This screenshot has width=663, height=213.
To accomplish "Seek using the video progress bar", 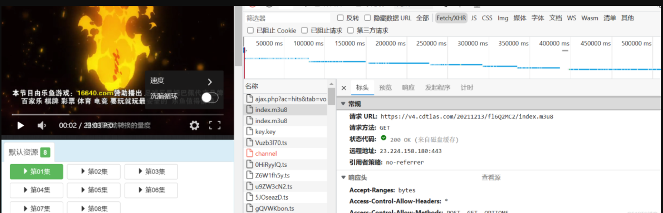I will point(117,115).
